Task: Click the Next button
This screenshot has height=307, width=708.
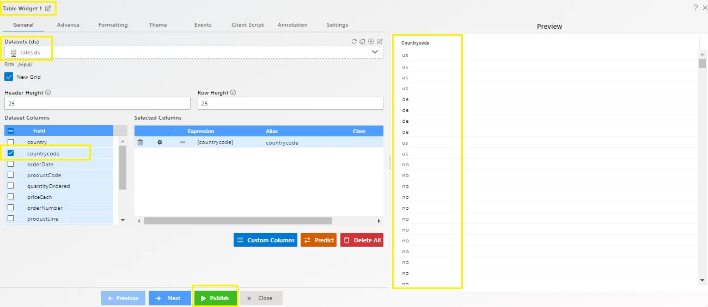Action: 170,298
